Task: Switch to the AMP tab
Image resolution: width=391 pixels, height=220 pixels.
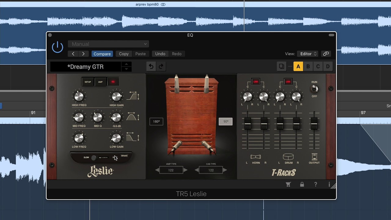Action: (x=100, y=82)
